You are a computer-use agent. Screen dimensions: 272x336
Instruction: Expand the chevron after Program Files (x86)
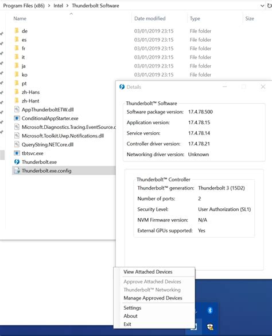(49, 6)
